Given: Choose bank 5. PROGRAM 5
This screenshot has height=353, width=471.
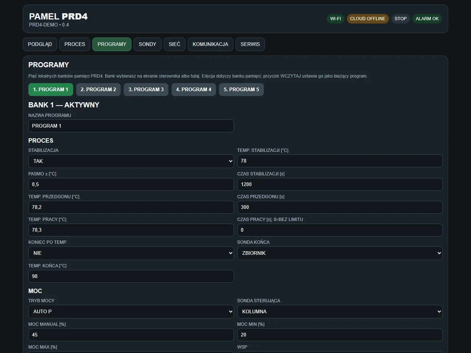Looking at the screenshot, I should (x=241, y=89).
